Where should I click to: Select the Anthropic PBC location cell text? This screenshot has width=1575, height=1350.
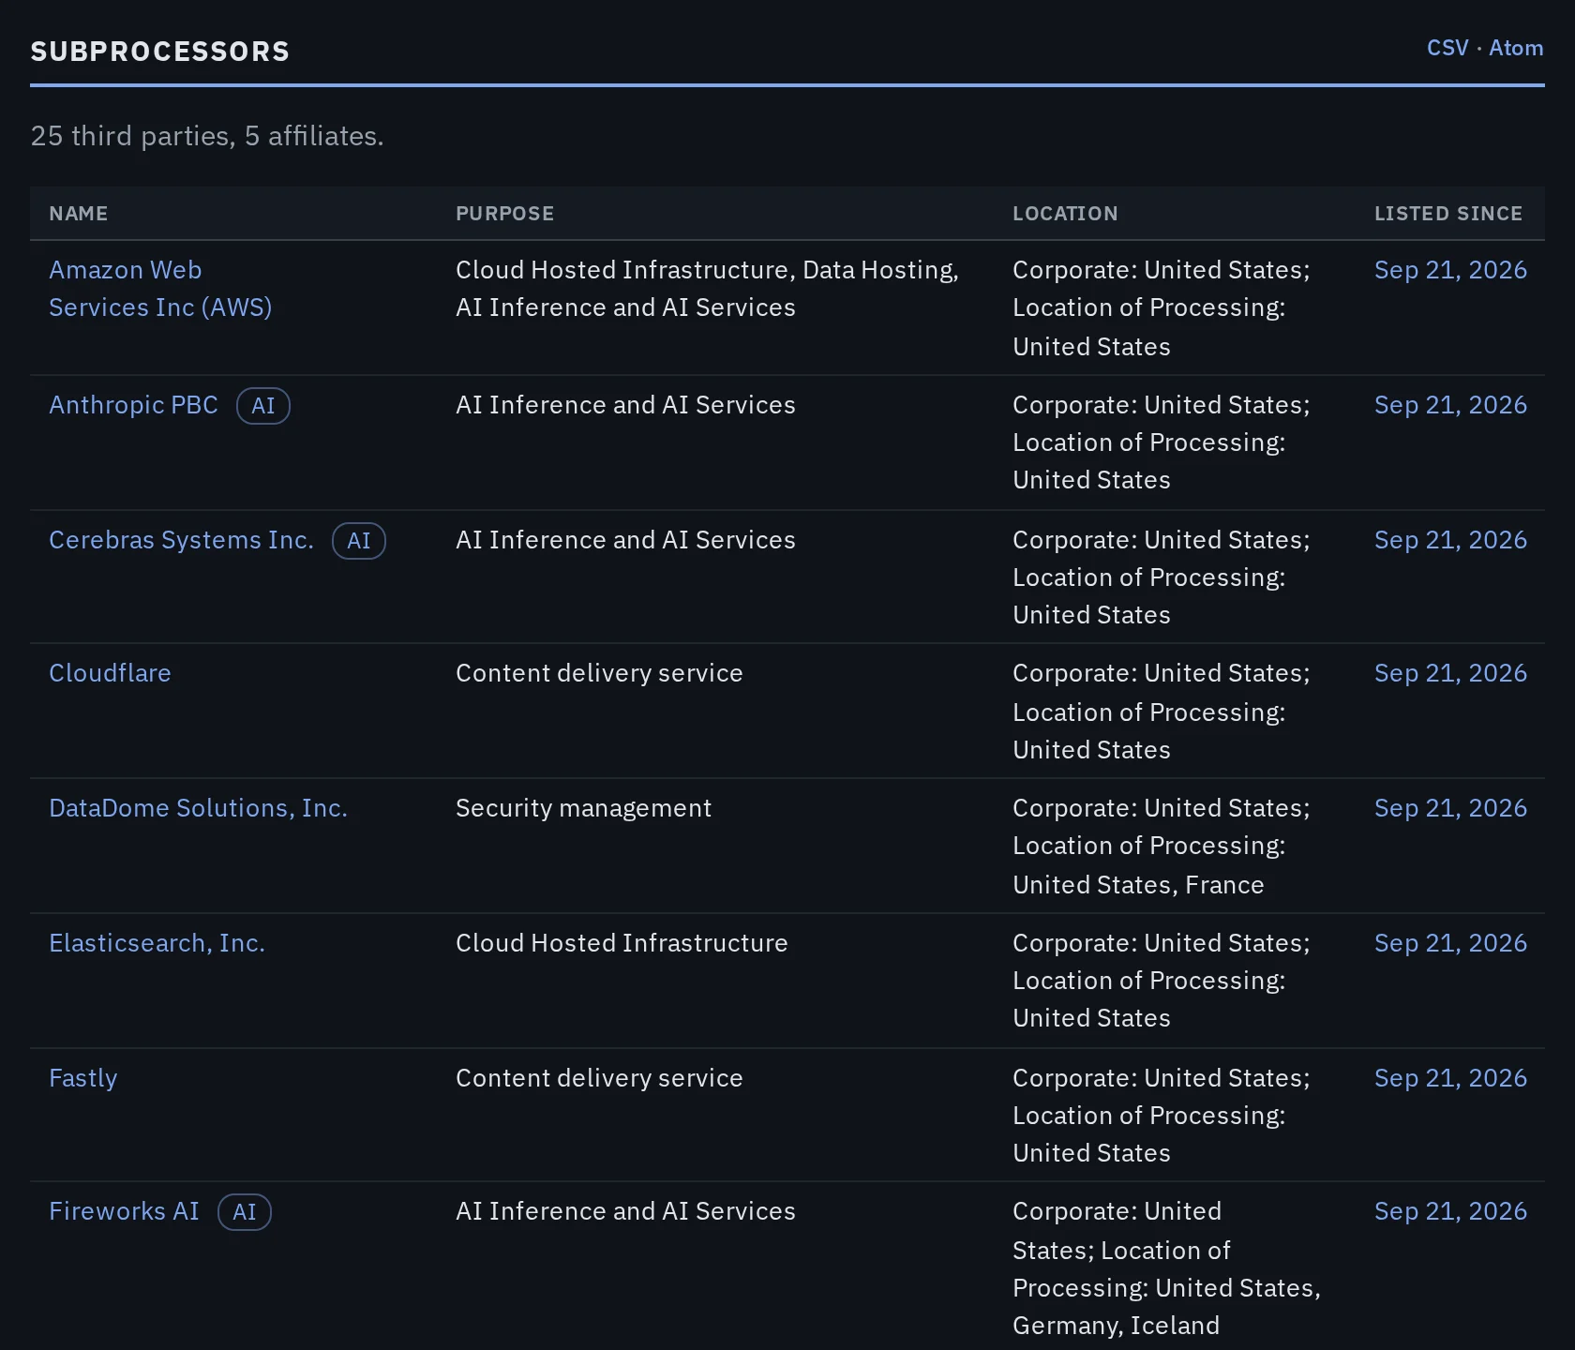click(x=1162, y=442)
